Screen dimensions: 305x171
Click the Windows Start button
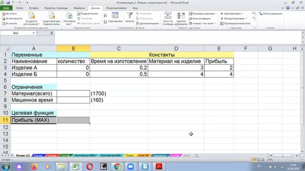coord(6,167)
